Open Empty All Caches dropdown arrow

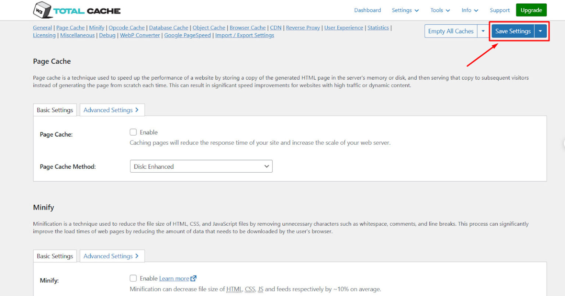483,31
